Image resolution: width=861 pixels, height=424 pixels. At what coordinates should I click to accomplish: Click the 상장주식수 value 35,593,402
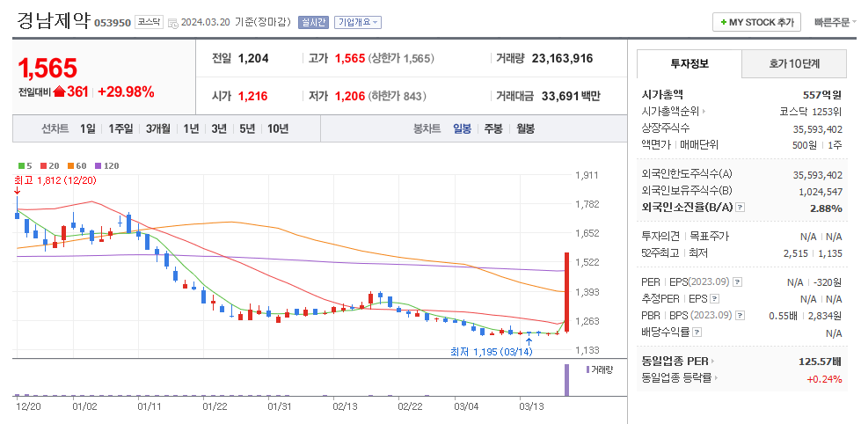818,129
